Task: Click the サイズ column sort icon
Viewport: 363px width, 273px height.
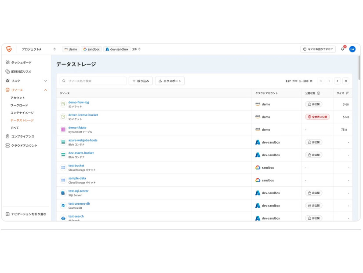Action: coord(348,93)
